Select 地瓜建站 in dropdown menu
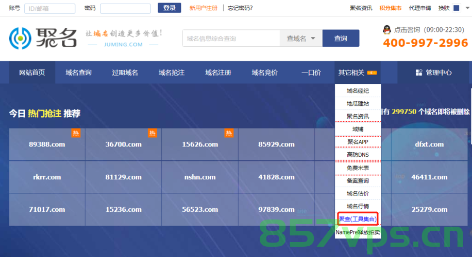This screenshot has height=257, width=472. (x=358, y=103)
